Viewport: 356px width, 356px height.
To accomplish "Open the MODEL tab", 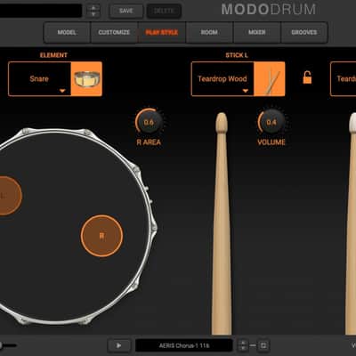I will pyautogui.click(x=67, y=32).
